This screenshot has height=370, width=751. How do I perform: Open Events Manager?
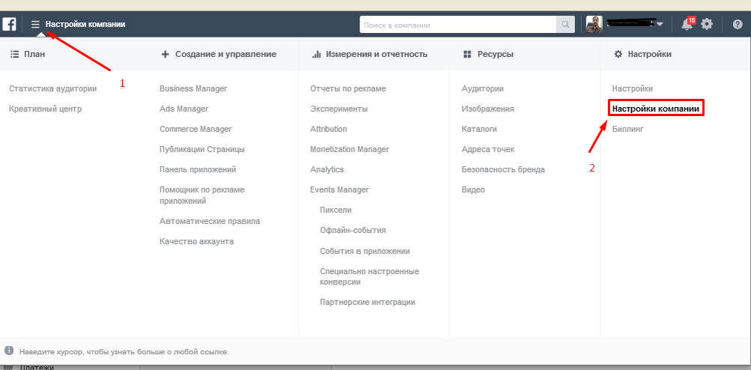(x=340, y=189)
